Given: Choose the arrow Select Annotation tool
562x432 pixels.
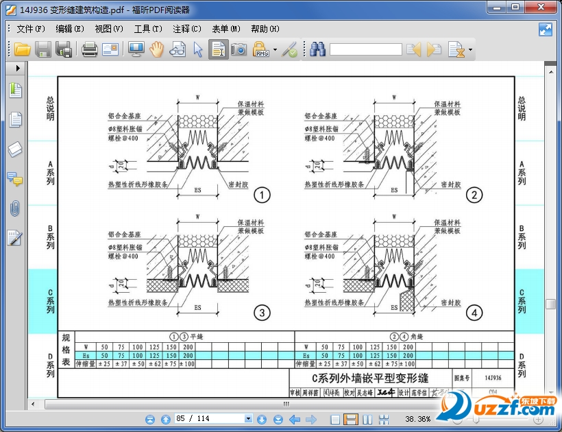Looking at the screenshot, I should (x=197, y=49).
